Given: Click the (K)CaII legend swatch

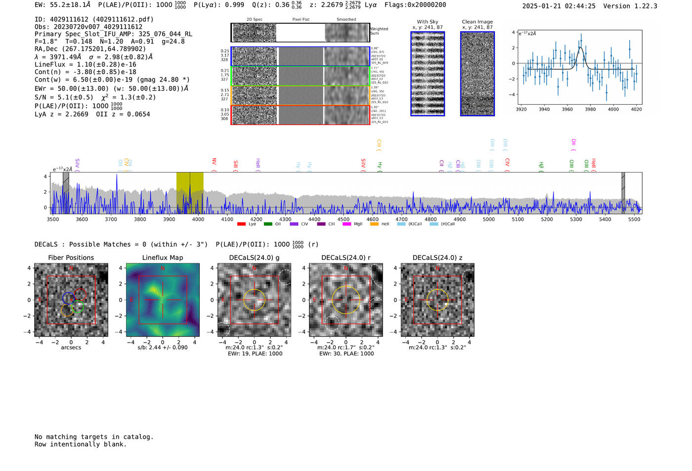Looking at the screenshot, I should pyautogui.click(x=401, y=224).
